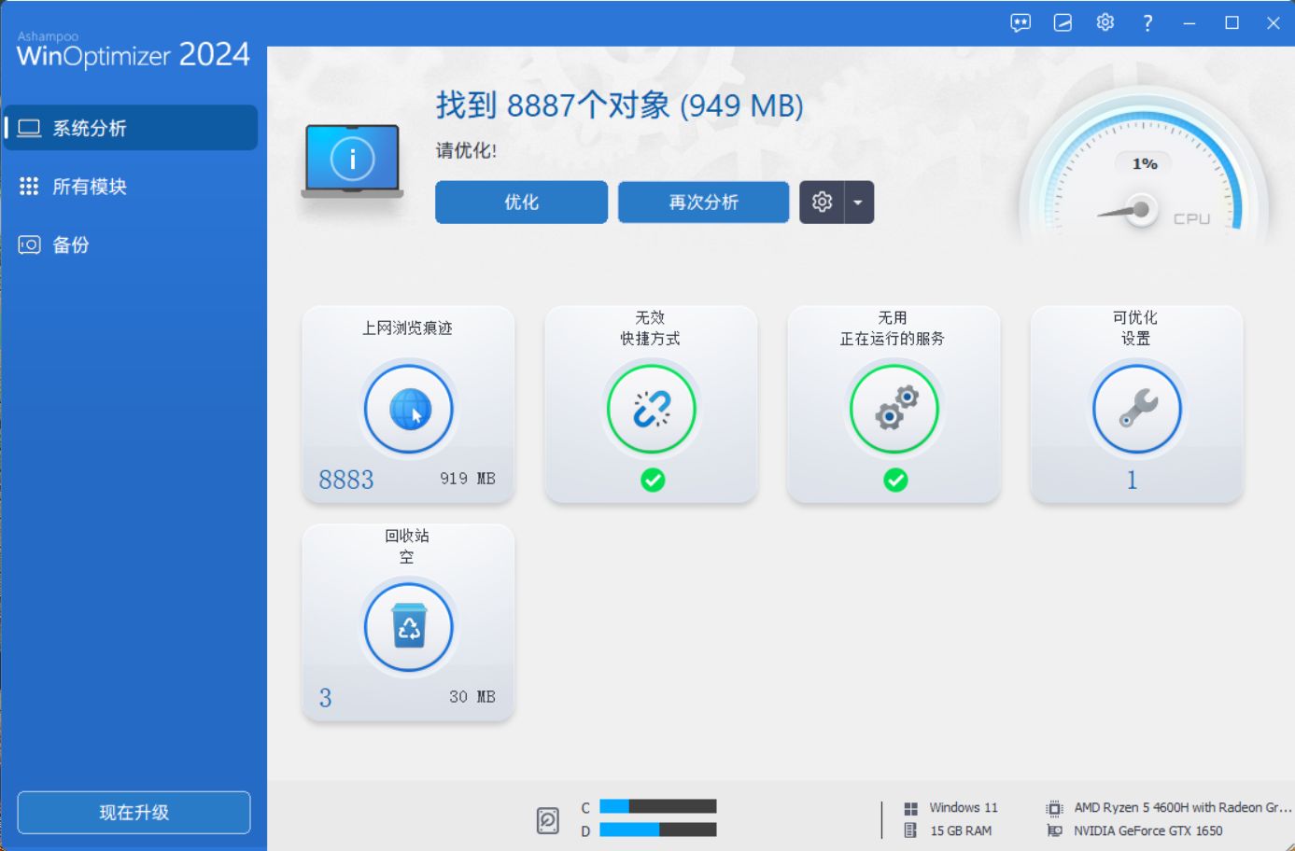Click the 请优化! text
Screen dimensions: 1295x851
[466, 150]
